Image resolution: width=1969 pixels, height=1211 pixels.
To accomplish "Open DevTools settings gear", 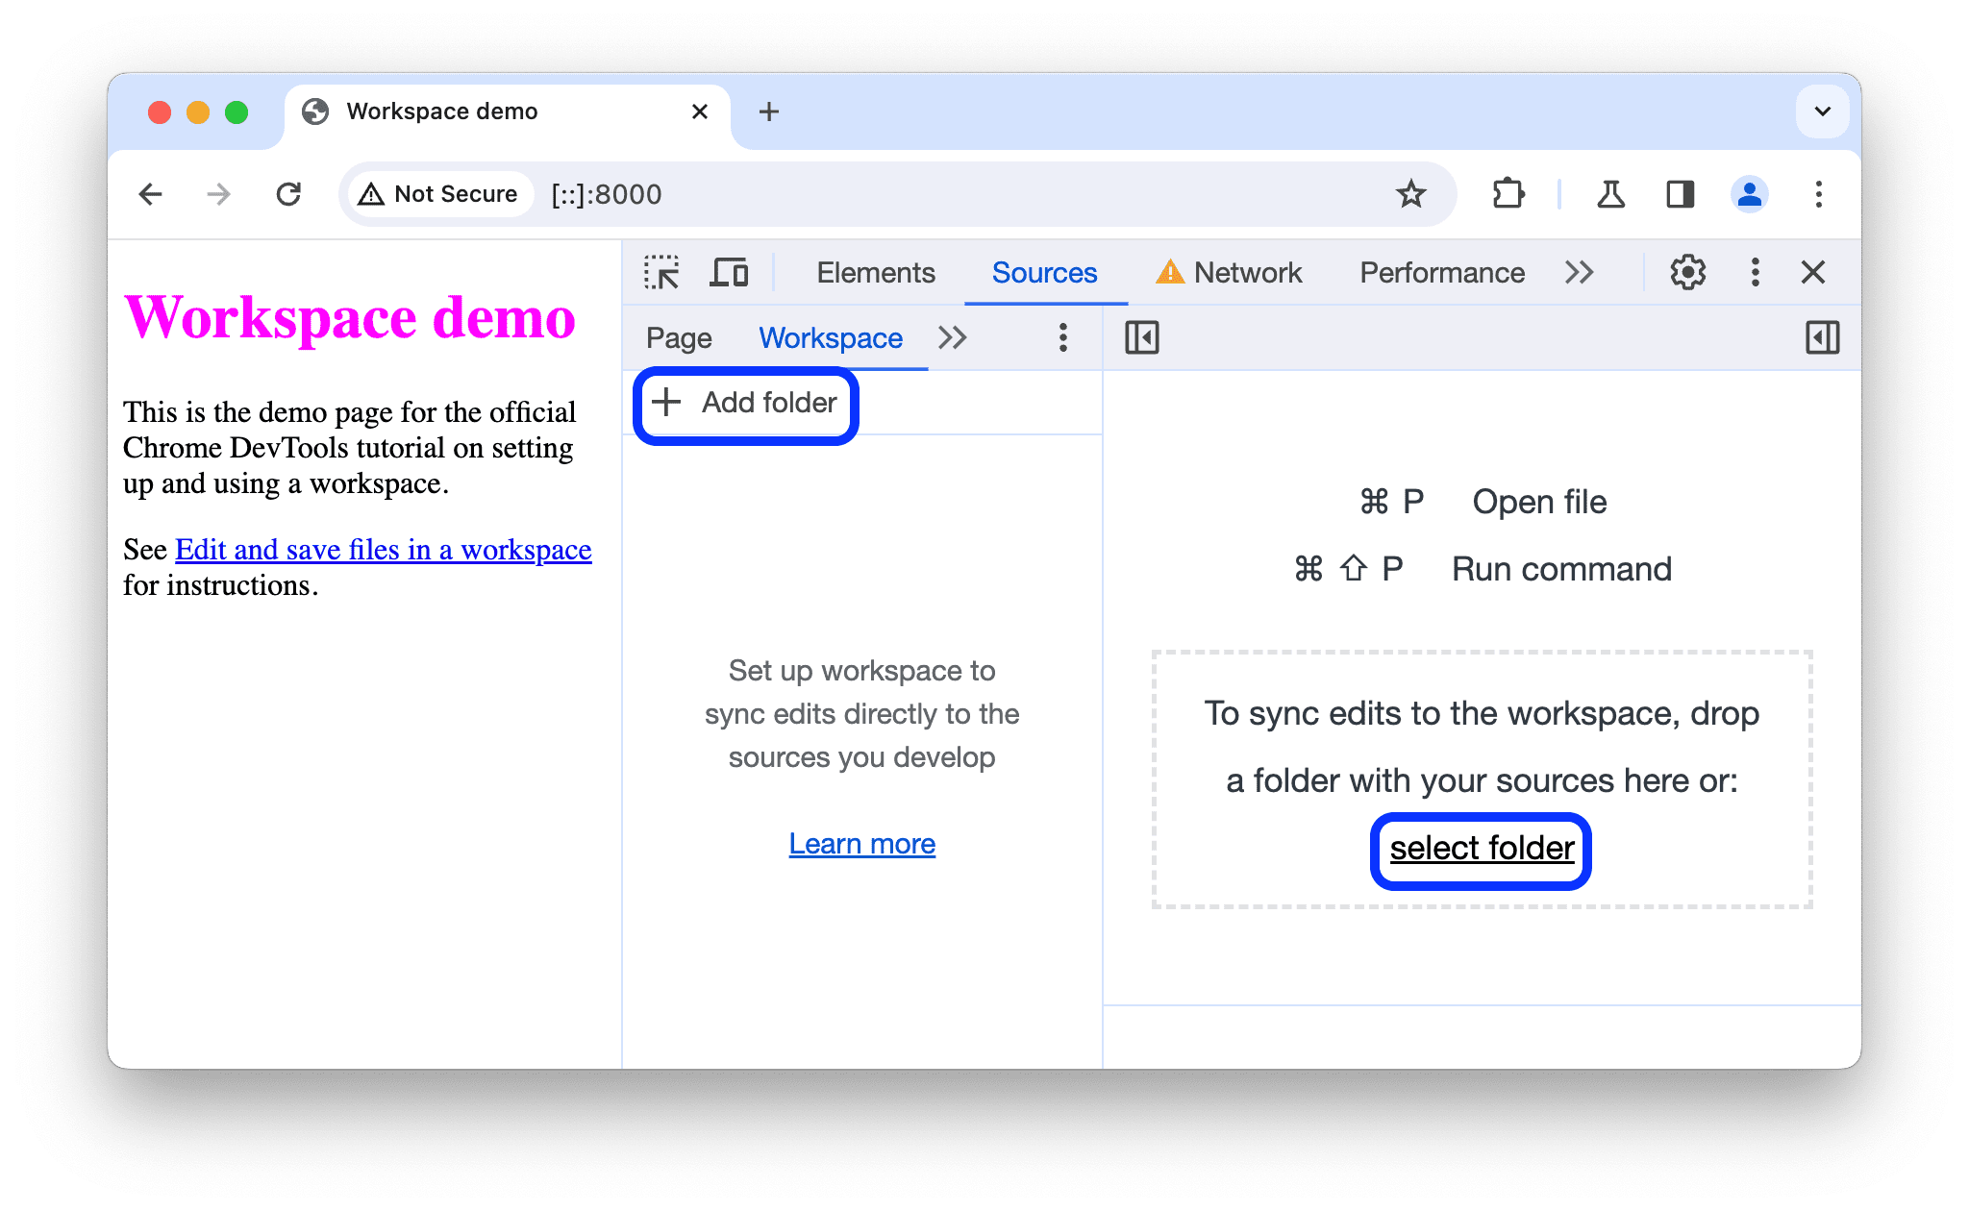I will pyautogui.click(x=1683, y=273).
